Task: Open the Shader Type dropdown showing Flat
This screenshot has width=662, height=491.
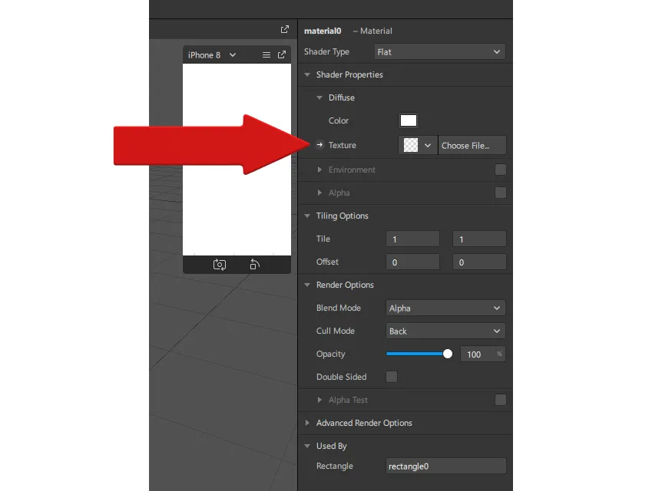Action: [x=439, y=52]
